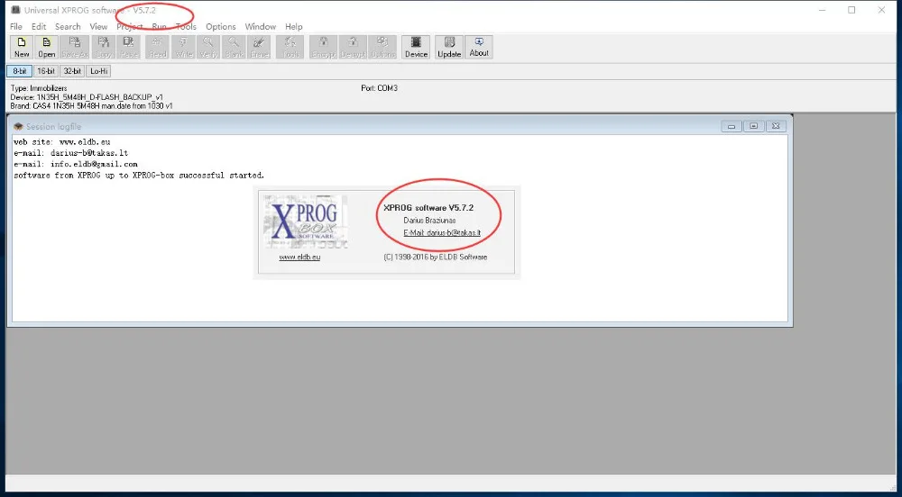The image size is (902, 497).
Task: Click the About toolbar icon
Action: click(479, 47)
